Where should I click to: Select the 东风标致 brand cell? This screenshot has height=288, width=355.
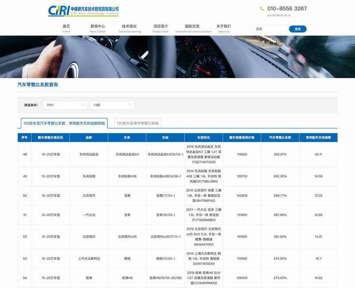89,176
